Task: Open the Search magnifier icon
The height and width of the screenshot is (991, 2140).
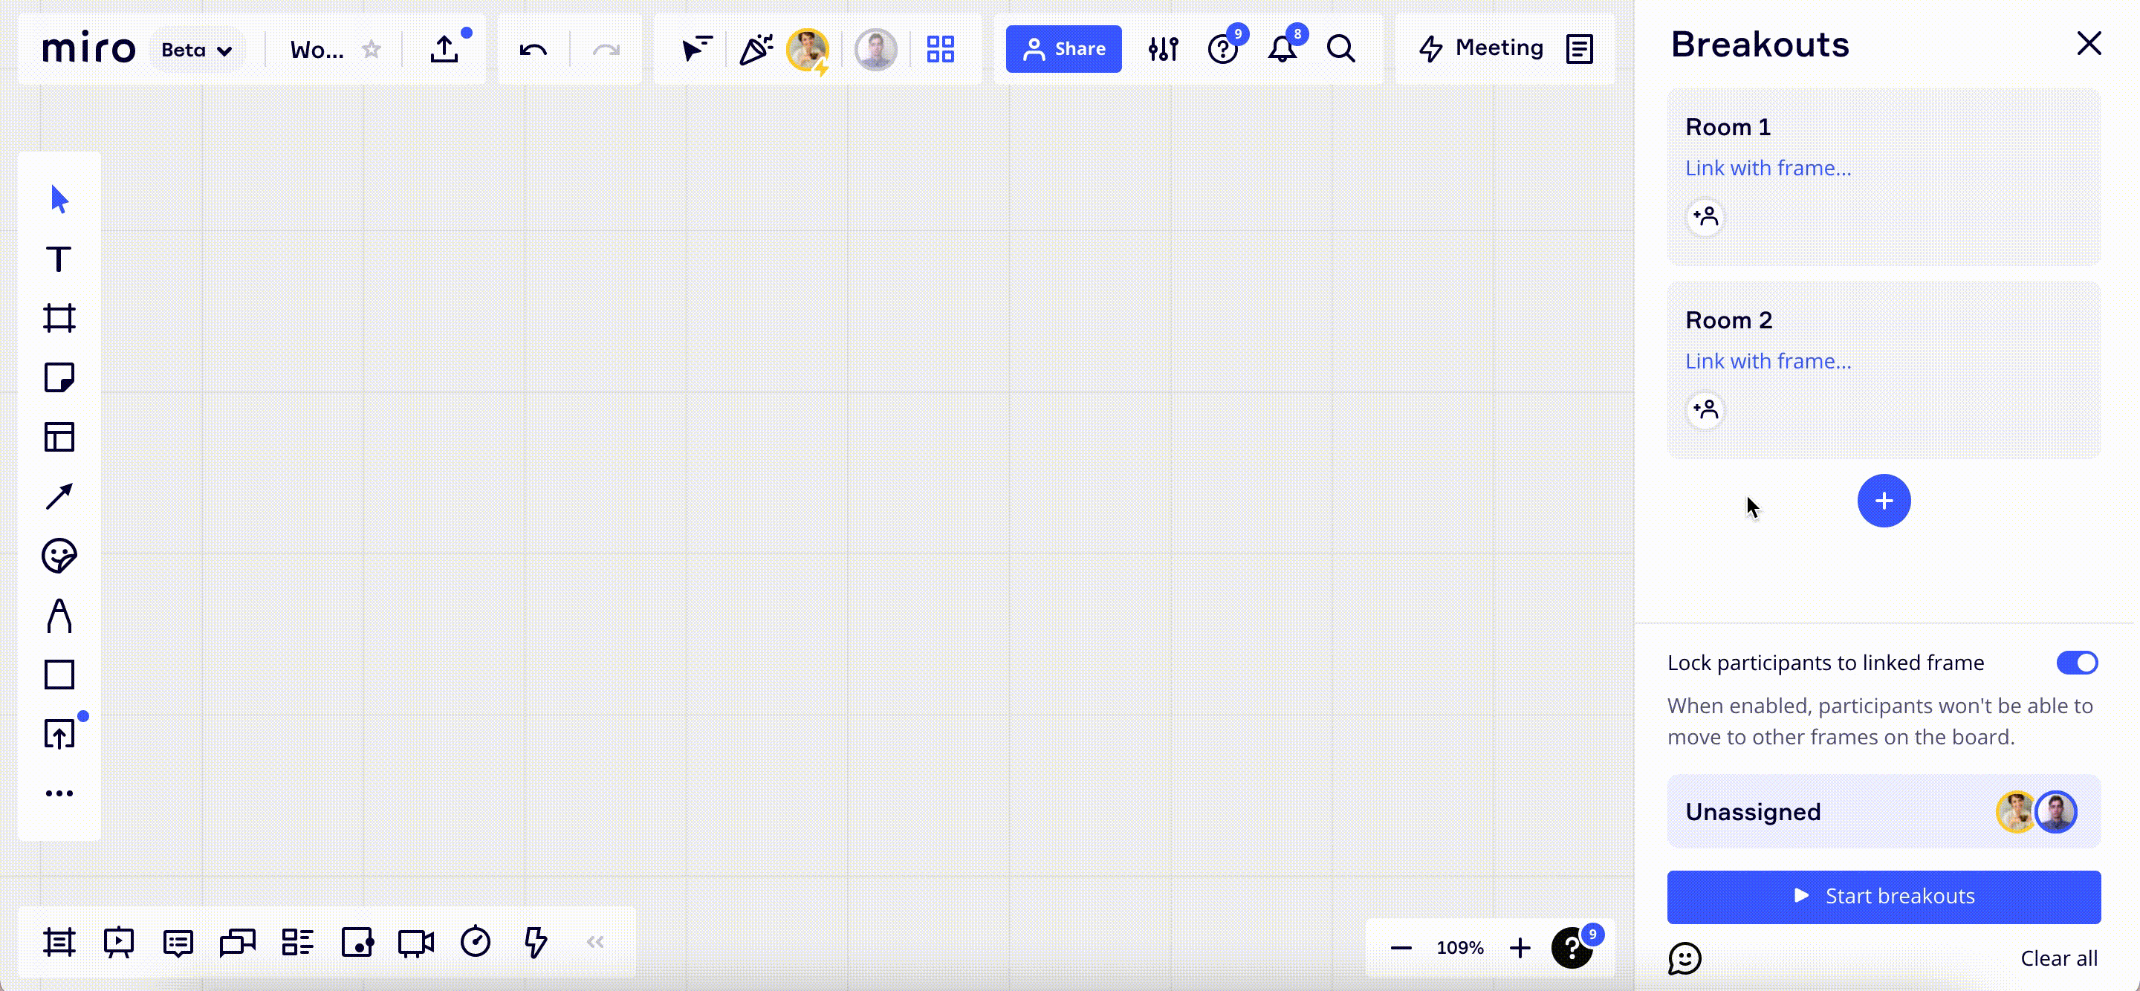Action: [1340, 49]
